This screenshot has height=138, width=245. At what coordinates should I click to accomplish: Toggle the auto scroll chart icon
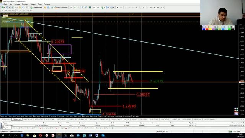[94, 8]
